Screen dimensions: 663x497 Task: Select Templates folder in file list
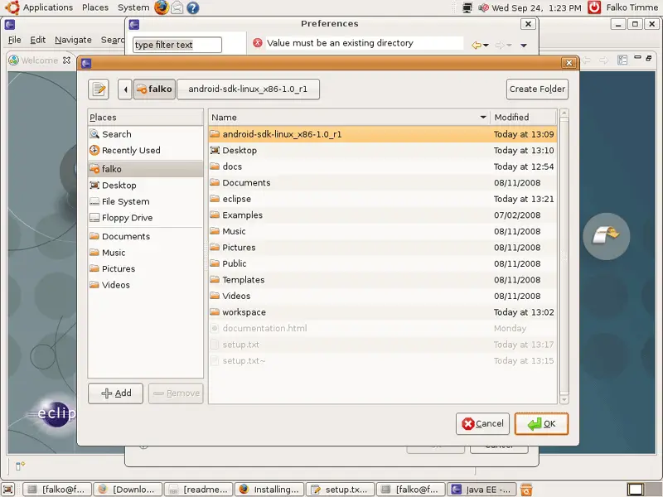click(383, 280)
